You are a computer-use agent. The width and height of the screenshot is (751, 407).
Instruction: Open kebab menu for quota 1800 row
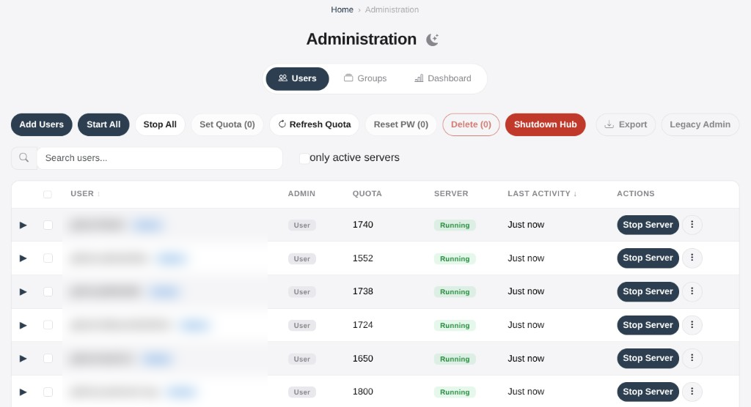click(x=692, y=392)
